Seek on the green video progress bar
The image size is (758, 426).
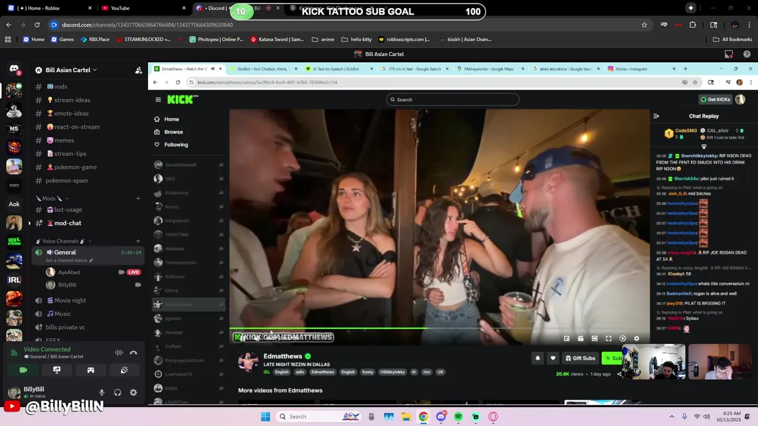pos(439,328)
